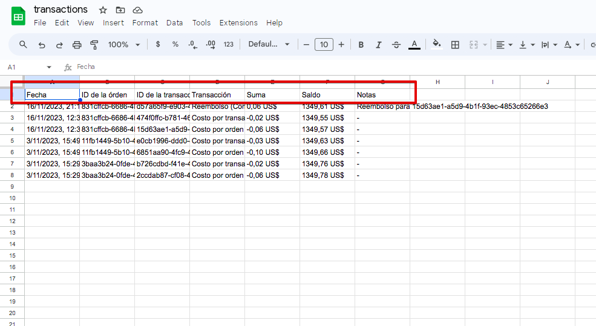
Task: Open the text color picker
Action: (x=414, y=45)
